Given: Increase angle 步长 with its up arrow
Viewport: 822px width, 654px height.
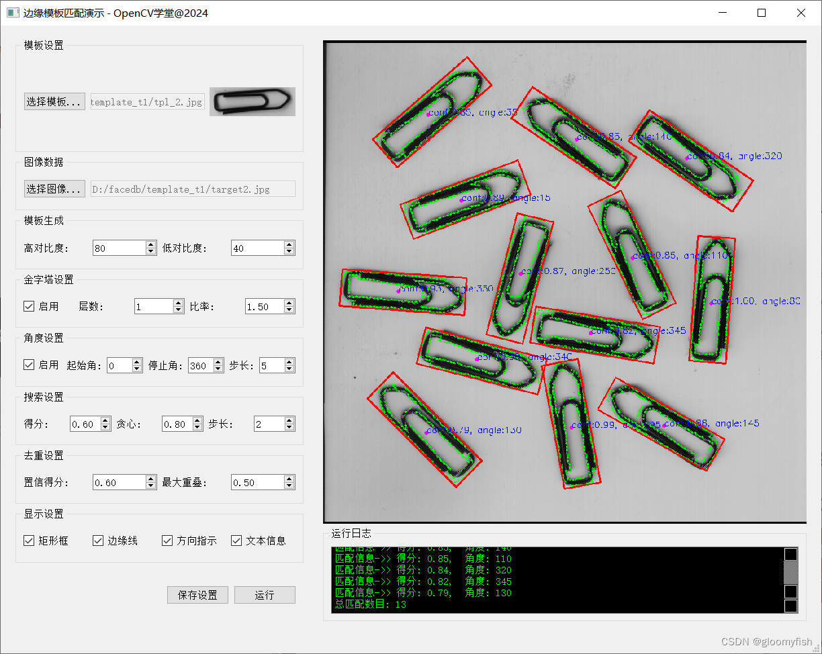Looking at the screenshot, I should [x=289, y=361].
